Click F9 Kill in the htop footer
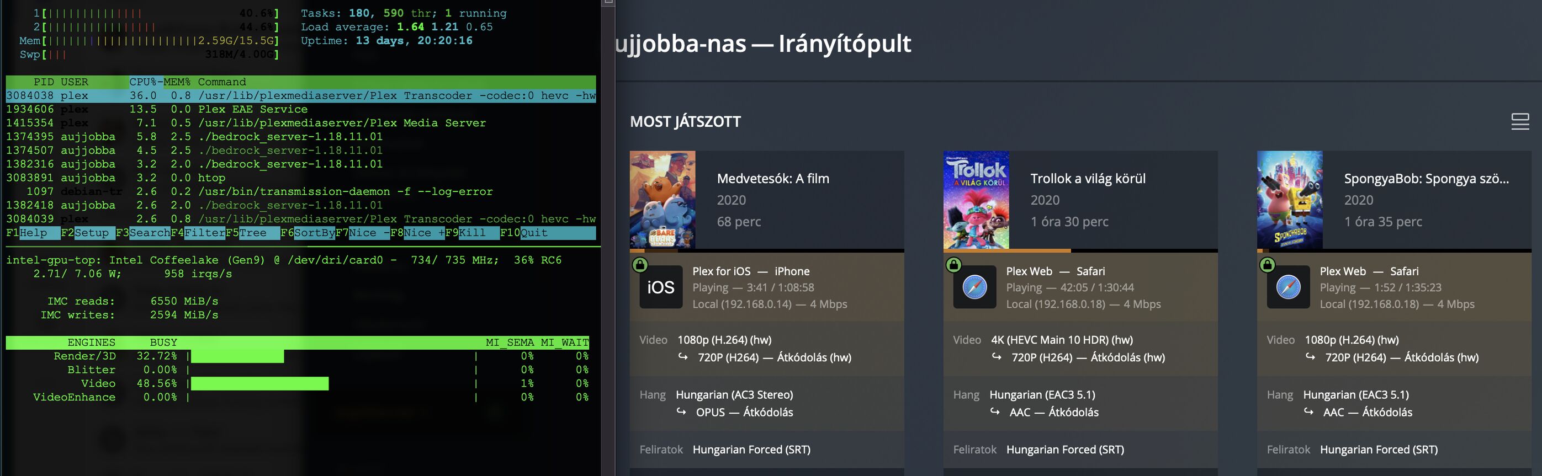This screenshot has height=476, width=1542. [472, 233]
